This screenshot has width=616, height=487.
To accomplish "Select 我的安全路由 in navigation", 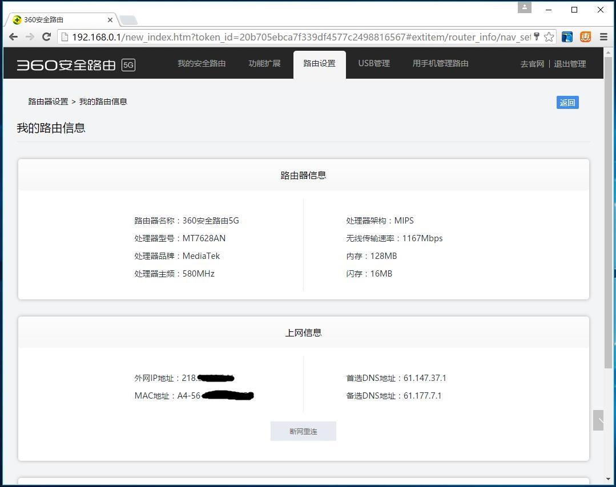I will tap(201, 64).
